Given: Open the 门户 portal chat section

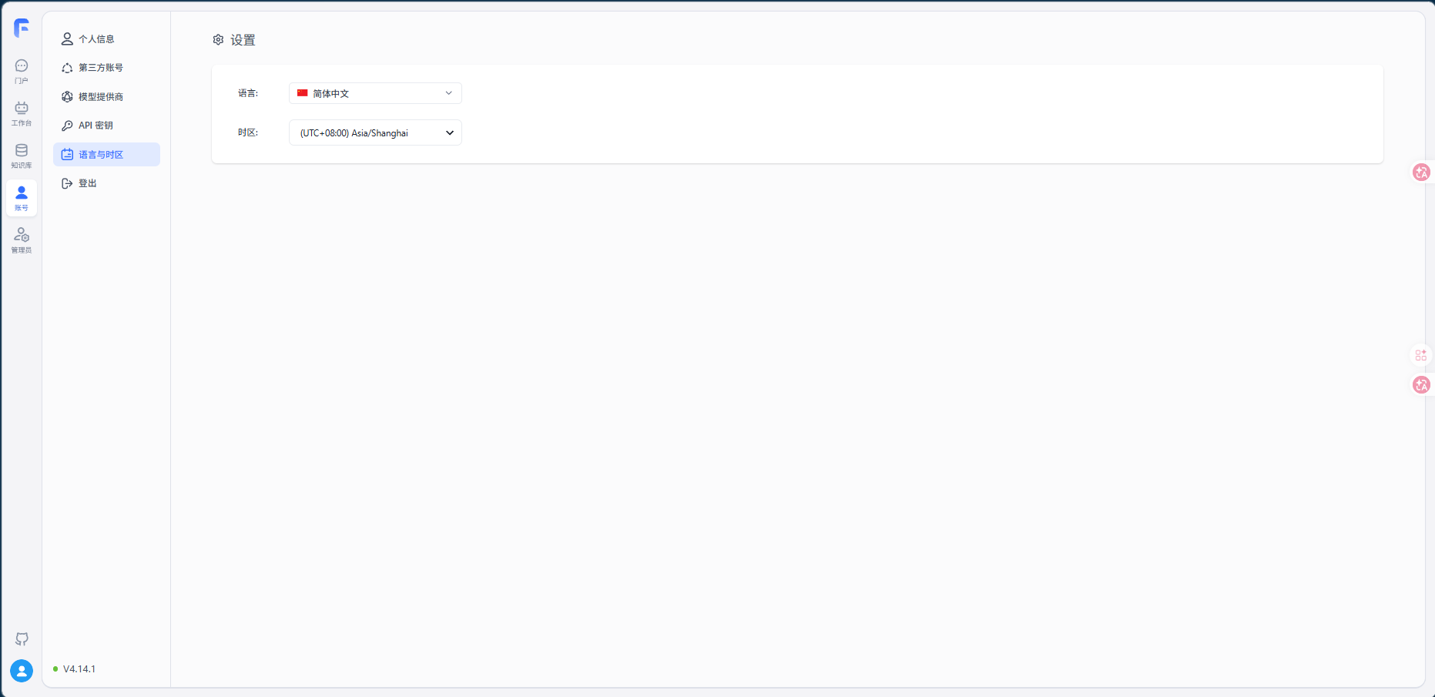Looking at the screenshot, I should click(22, 71).
